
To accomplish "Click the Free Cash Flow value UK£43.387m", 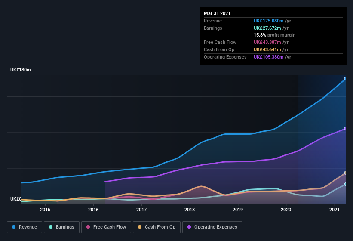I will (267, 42).
